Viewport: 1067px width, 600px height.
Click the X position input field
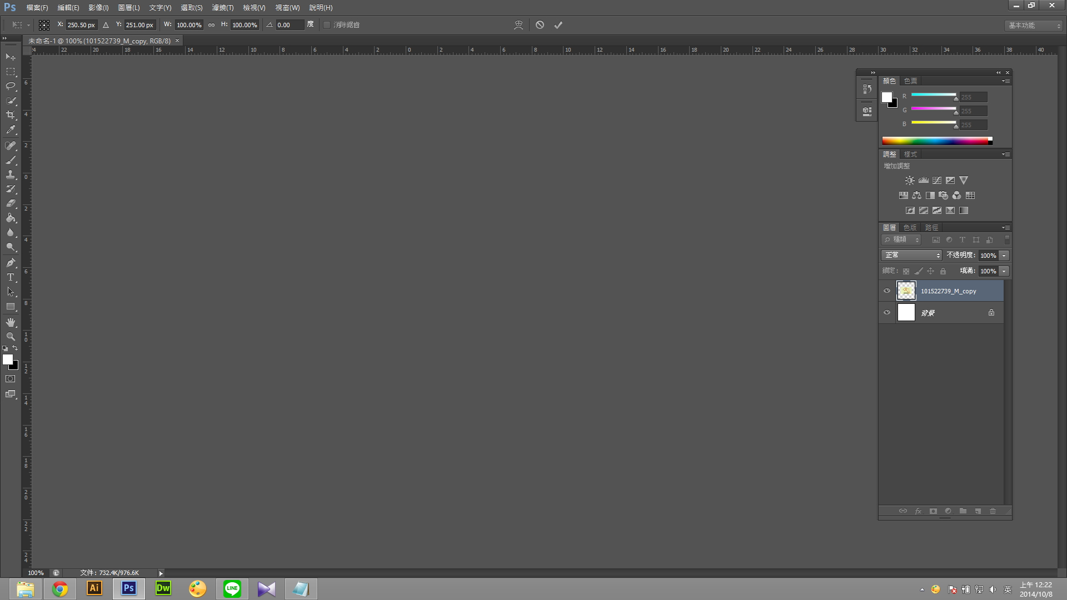(81, 25)
